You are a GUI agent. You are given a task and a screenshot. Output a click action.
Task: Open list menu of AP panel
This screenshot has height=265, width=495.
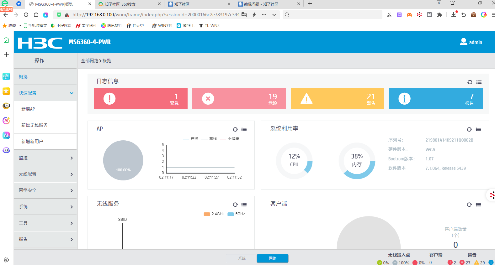point(244,129)
